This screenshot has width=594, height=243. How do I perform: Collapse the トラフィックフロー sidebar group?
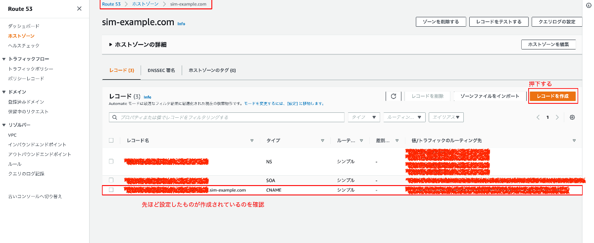point(4,59)
